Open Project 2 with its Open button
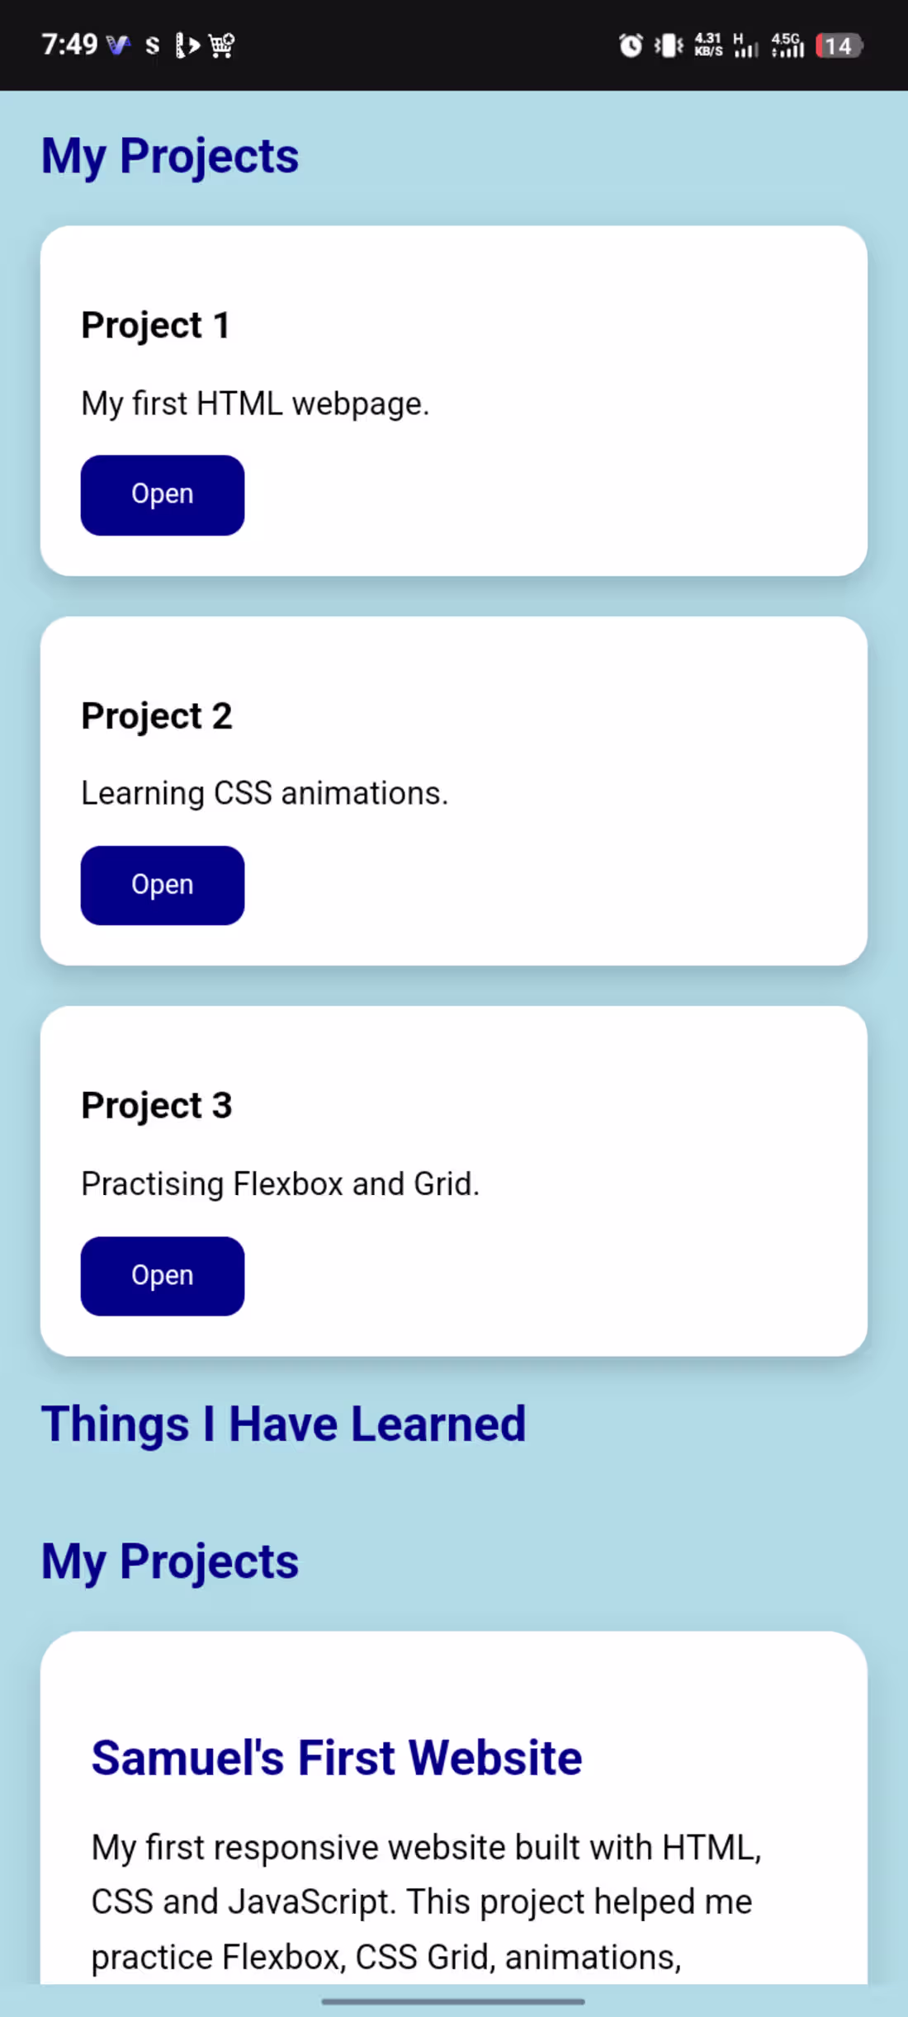The image size is (908, 2017). point(163,886)
